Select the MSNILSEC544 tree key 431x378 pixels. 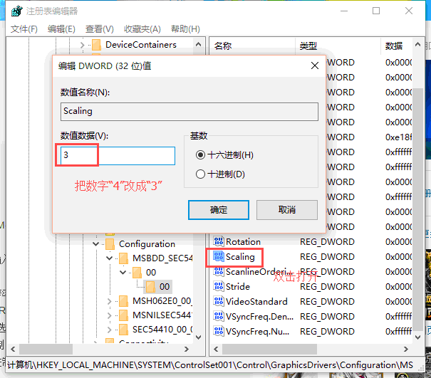tap(162, 315)
